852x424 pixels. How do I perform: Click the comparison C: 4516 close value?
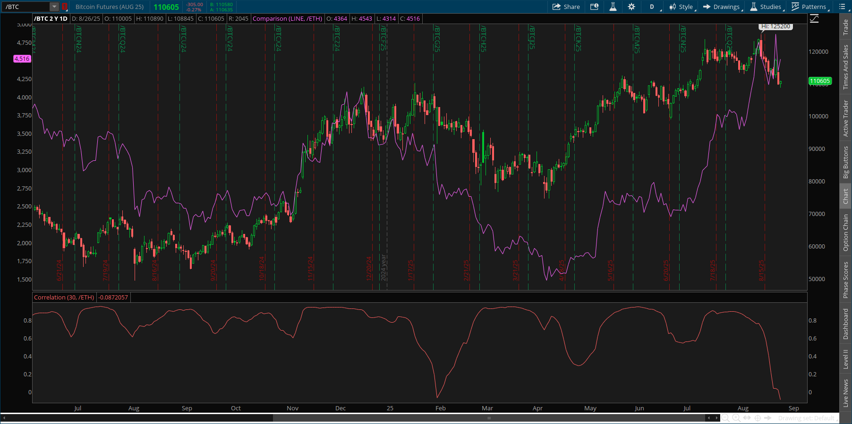(410, 18)
